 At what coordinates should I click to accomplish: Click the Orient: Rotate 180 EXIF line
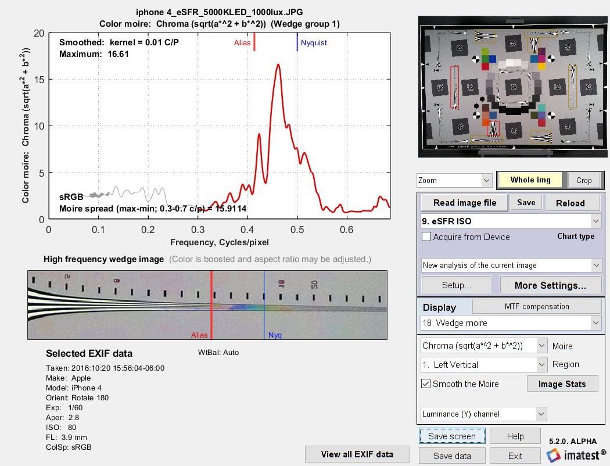click(77, 397)
